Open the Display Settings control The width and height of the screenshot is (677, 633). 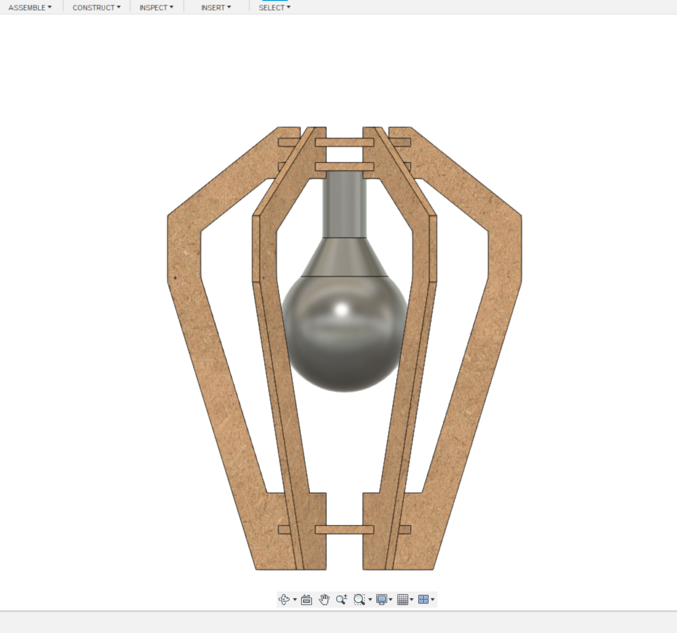[381, 600]
